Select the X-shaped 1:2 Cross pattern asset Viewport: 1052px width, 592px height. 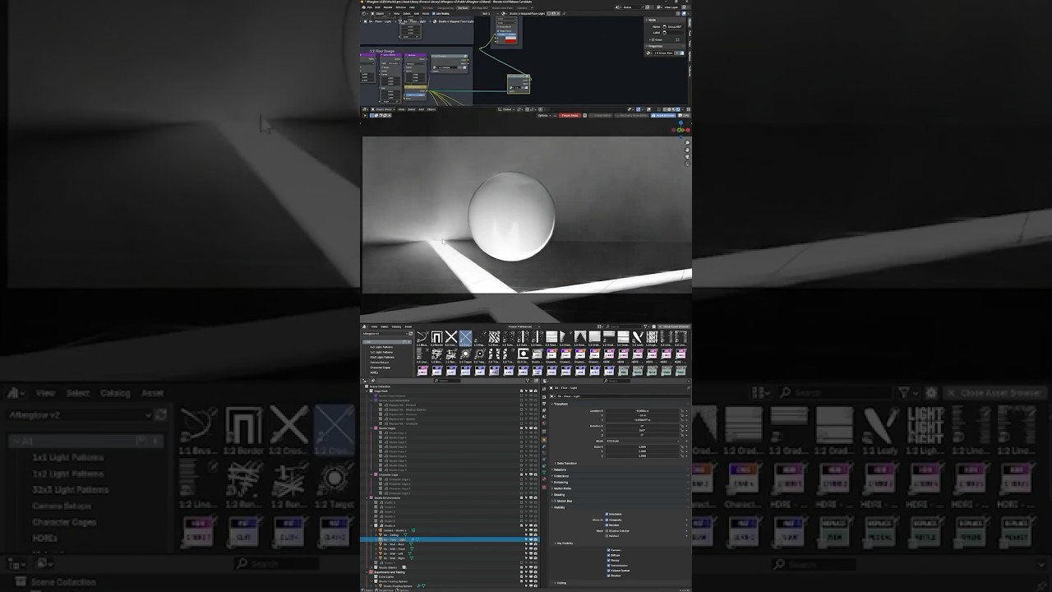(x=451, y=337)
